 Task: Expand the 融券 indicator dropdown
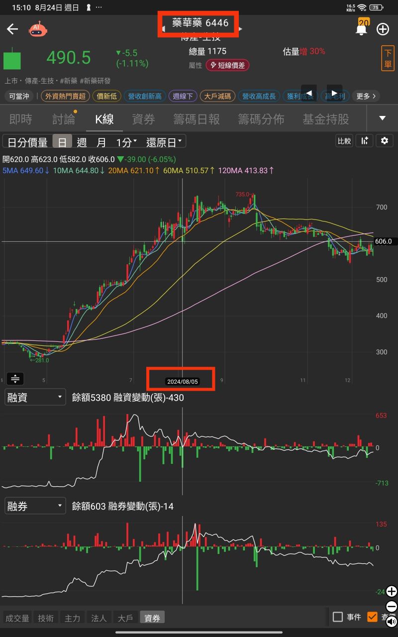pyautogui.click(x=35, y=506)
